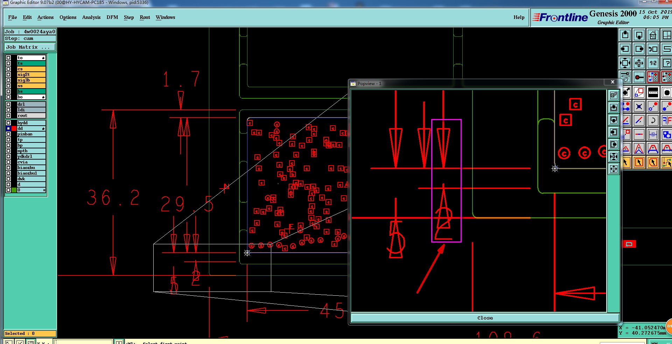Click the pan up icon in Popview
The width and height of the screenshot is (672, 344).
coord(614,107)
